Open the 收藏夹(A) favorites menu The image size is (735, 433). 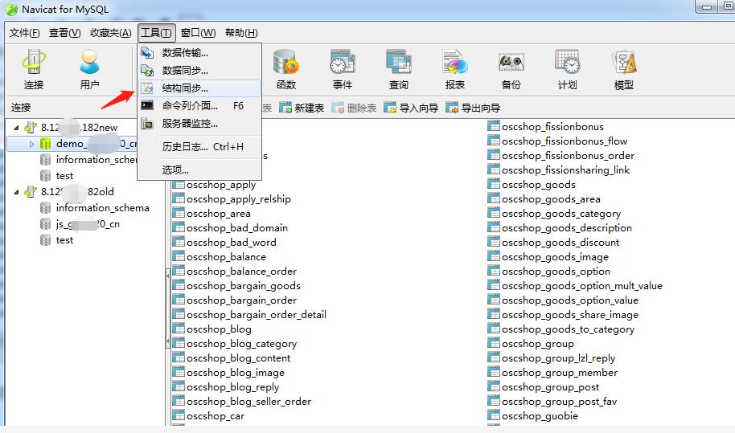pyautogui.click(x=111, y=33)
